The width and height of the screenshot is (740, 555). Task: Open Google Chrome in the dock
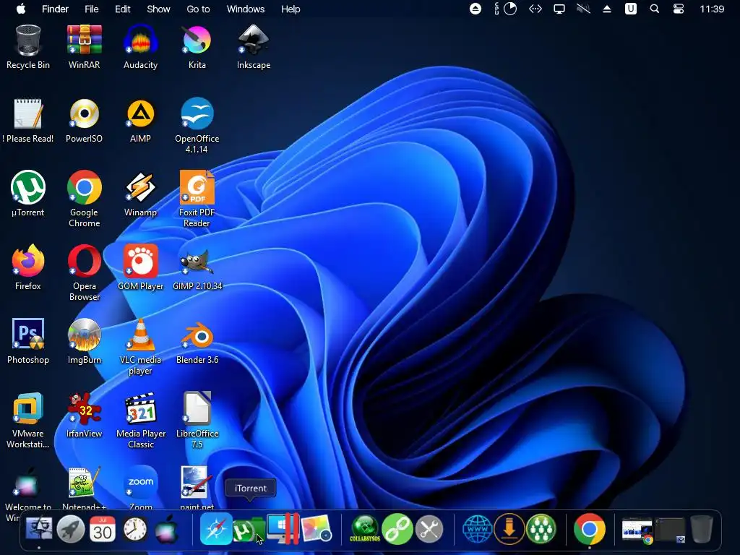pyautogui.click(x=590, y=530)
